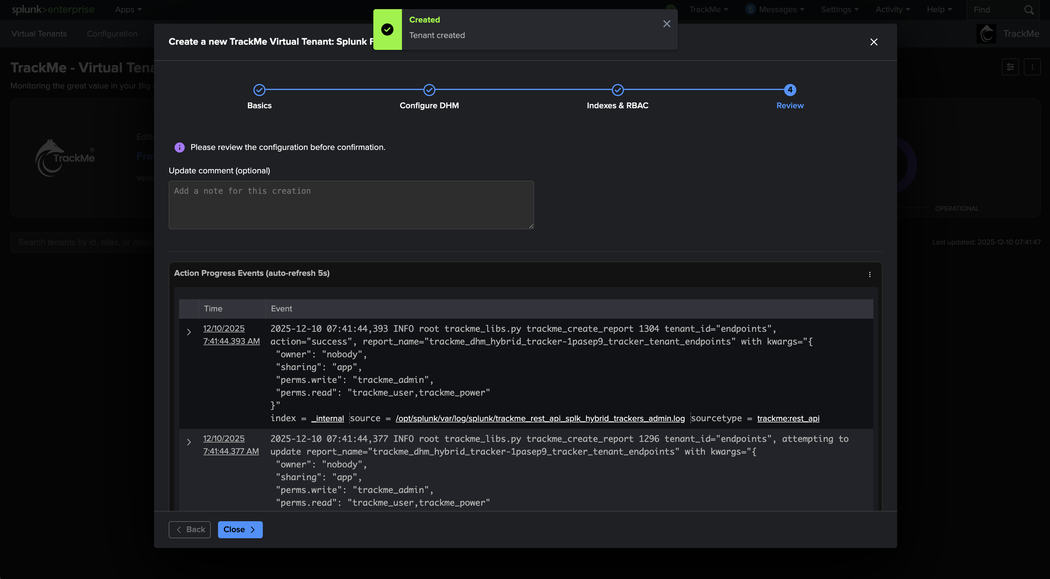The width and height of the screenshot is (1050, 579).
Task: Click the Review step number 4
Action: (x=790, y=90)
